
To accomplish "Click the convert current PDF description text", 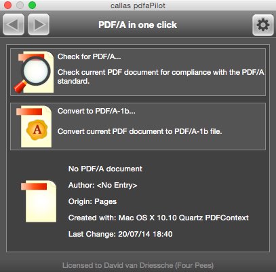I will coord(140,131).
